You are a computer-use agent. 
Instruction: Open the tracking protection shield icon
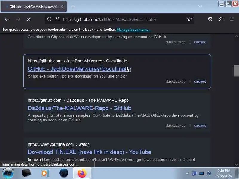pos(49,19)
